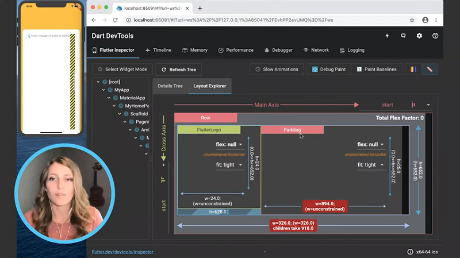Collapse the Scaffold tree node
This screenshot has width=460, height=258.
(x=120, y=114)
